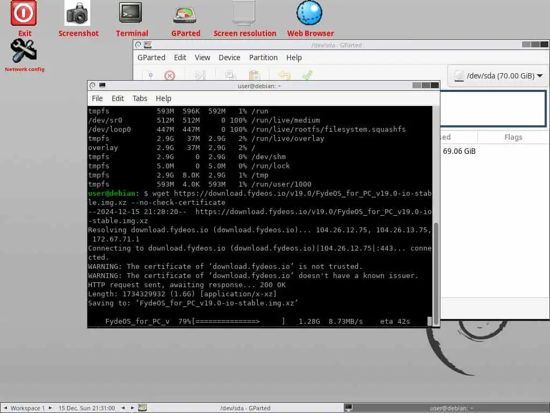Viewport: 550px width, 413px height.
Task: Click the 'Length: 1734329932 (1.6G)' line
Action: pyautogui.click(x=183, y=294)
